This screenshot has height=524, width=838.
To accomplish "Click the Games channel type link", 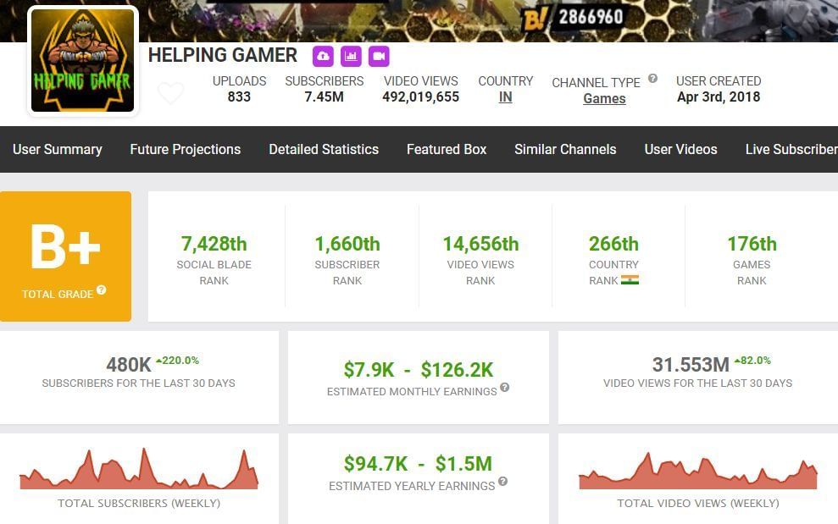I will (x=604, y=98).
